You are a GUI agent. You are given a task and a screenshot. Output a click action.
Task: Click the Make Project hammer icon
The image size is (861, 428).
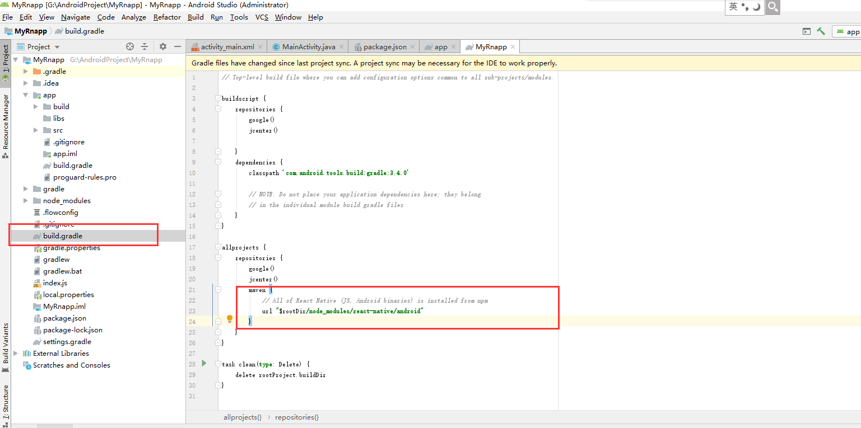(821, 31)
